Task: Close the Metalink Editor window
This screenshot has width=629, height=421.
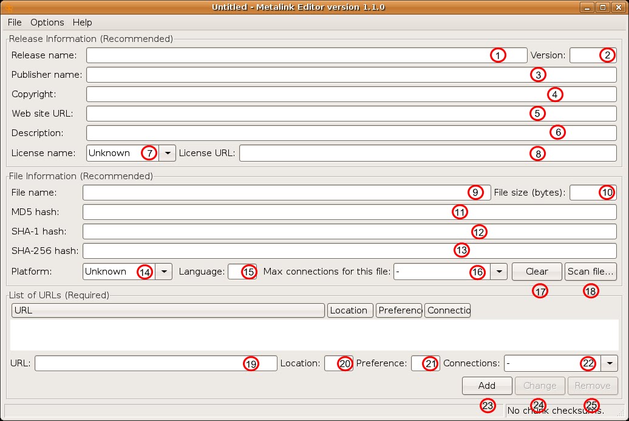Action: click(x=619, y=7)
